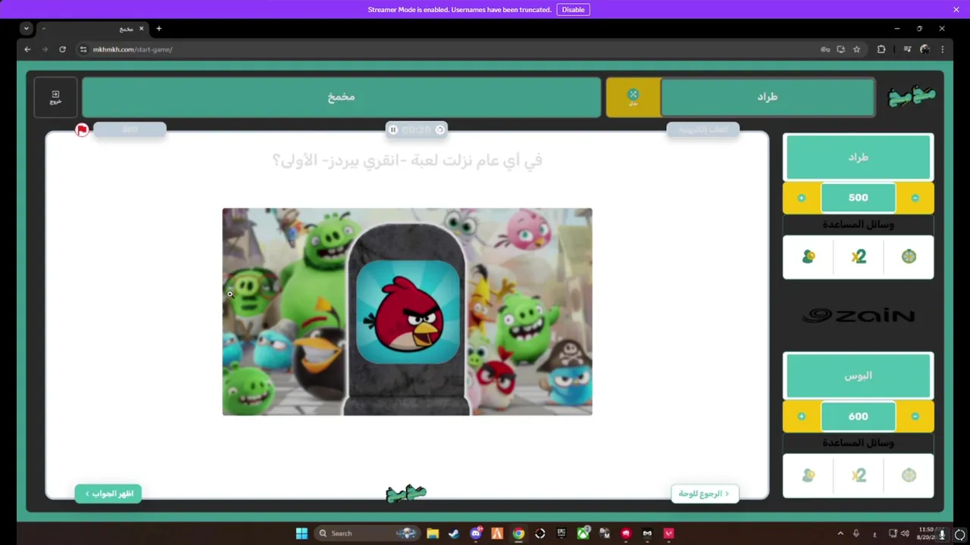Viewport: 970px width, 545px height.
Task: Open the browser tab search dropdown
Action: (x=27, y=29)
